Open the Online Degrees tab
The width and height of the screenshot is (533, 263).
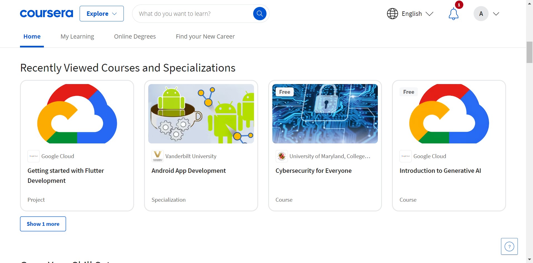[x=135, y=37]
